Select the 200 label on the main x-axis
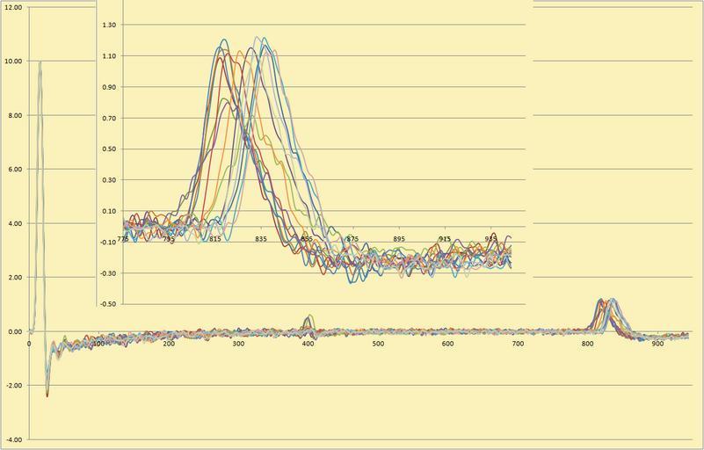The width and height of the screenshot is (704, 450). [169, 343]
